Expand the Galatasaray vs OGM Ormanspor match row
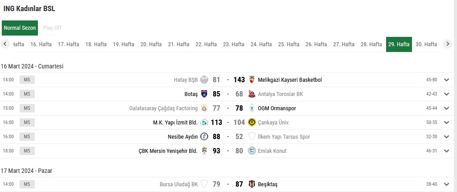The image size is (457, 192). pos(446,108)
